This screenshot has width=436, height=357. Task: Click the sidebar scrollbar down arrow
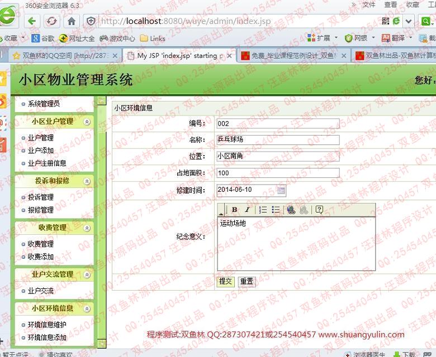point(102,344)
